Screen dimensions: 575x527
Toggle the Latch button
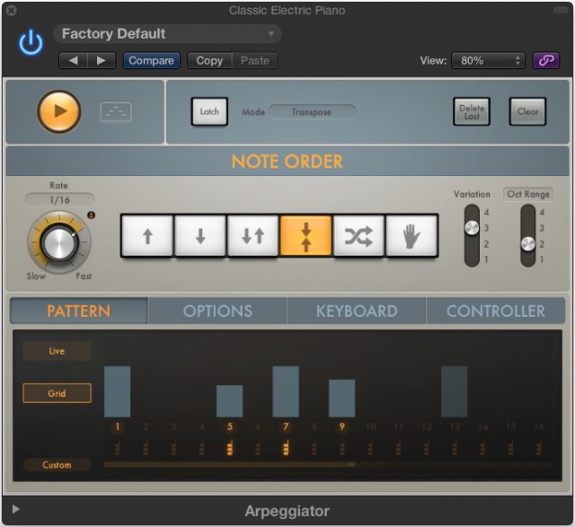point(209,111)
